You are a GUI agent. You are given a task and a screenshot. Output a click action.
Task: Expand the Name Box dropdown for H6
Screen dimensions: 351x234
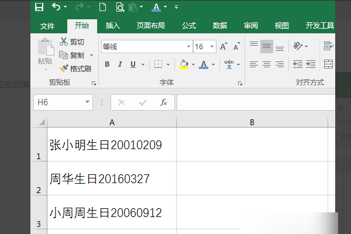(x=87, y=102)
